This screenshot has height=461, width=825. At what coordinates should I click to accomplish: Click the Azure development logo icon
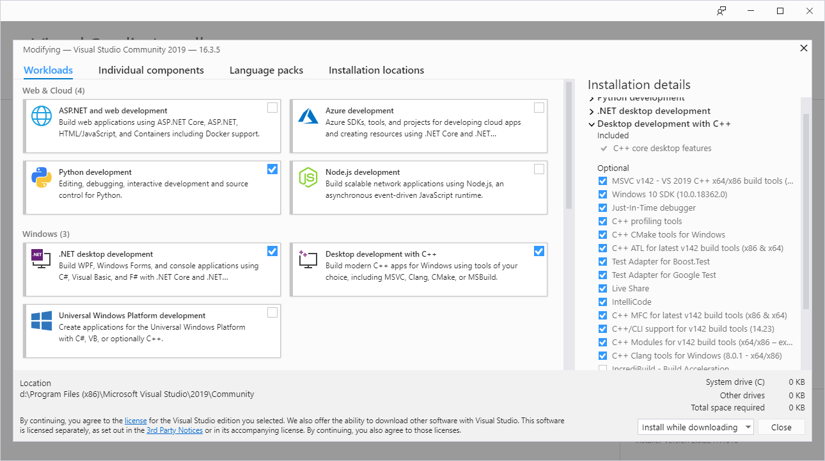tap(308, 116)
